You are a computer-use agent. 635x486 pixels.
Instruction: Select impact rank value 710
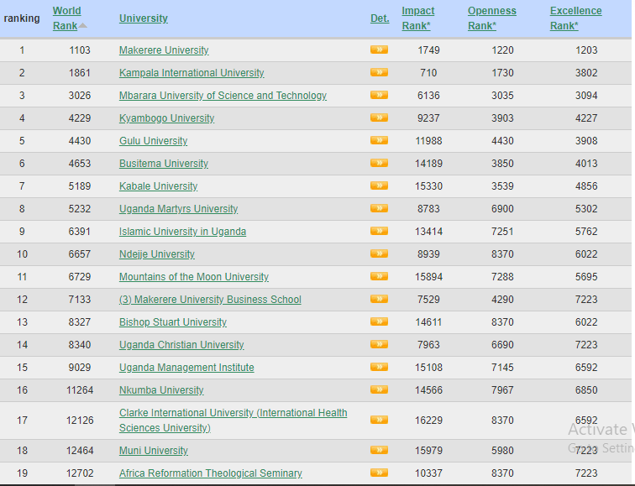pyautogui.click(x=428, y=73)
